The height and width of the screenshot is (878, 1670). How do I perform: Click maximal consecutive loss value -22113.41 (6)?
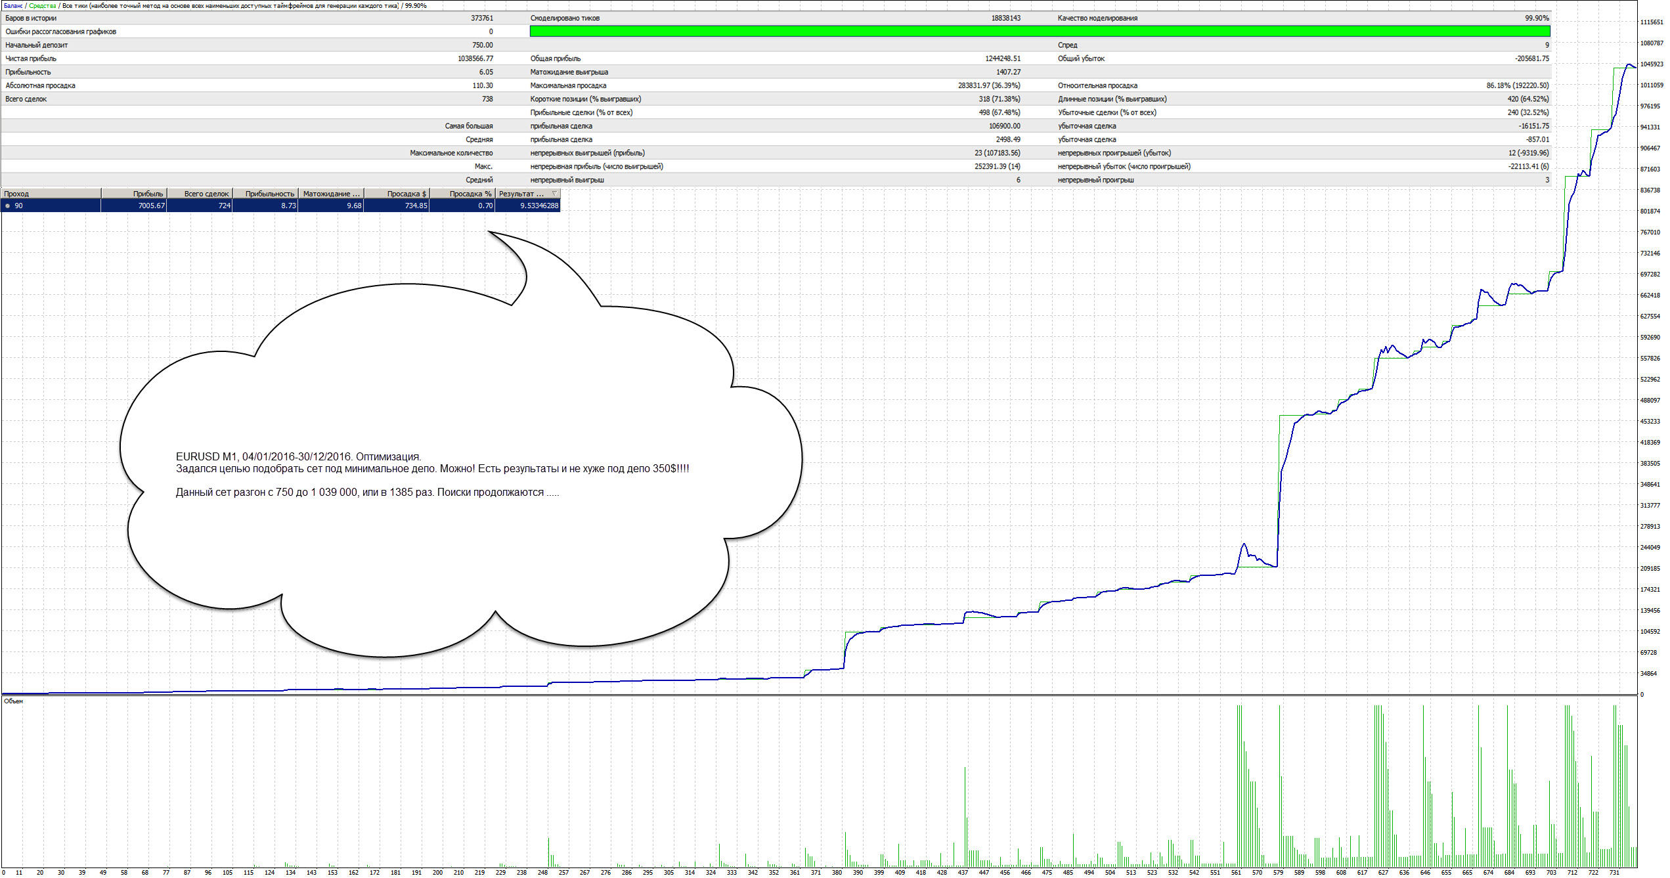1528,166
